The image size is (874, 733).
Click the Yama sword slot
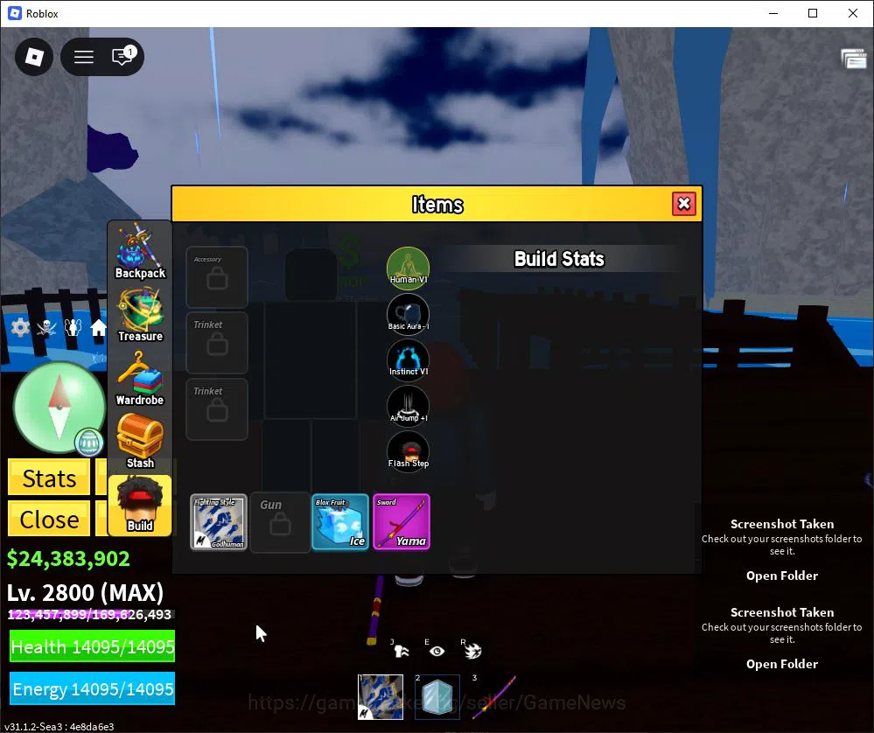[x=402, y=521]
